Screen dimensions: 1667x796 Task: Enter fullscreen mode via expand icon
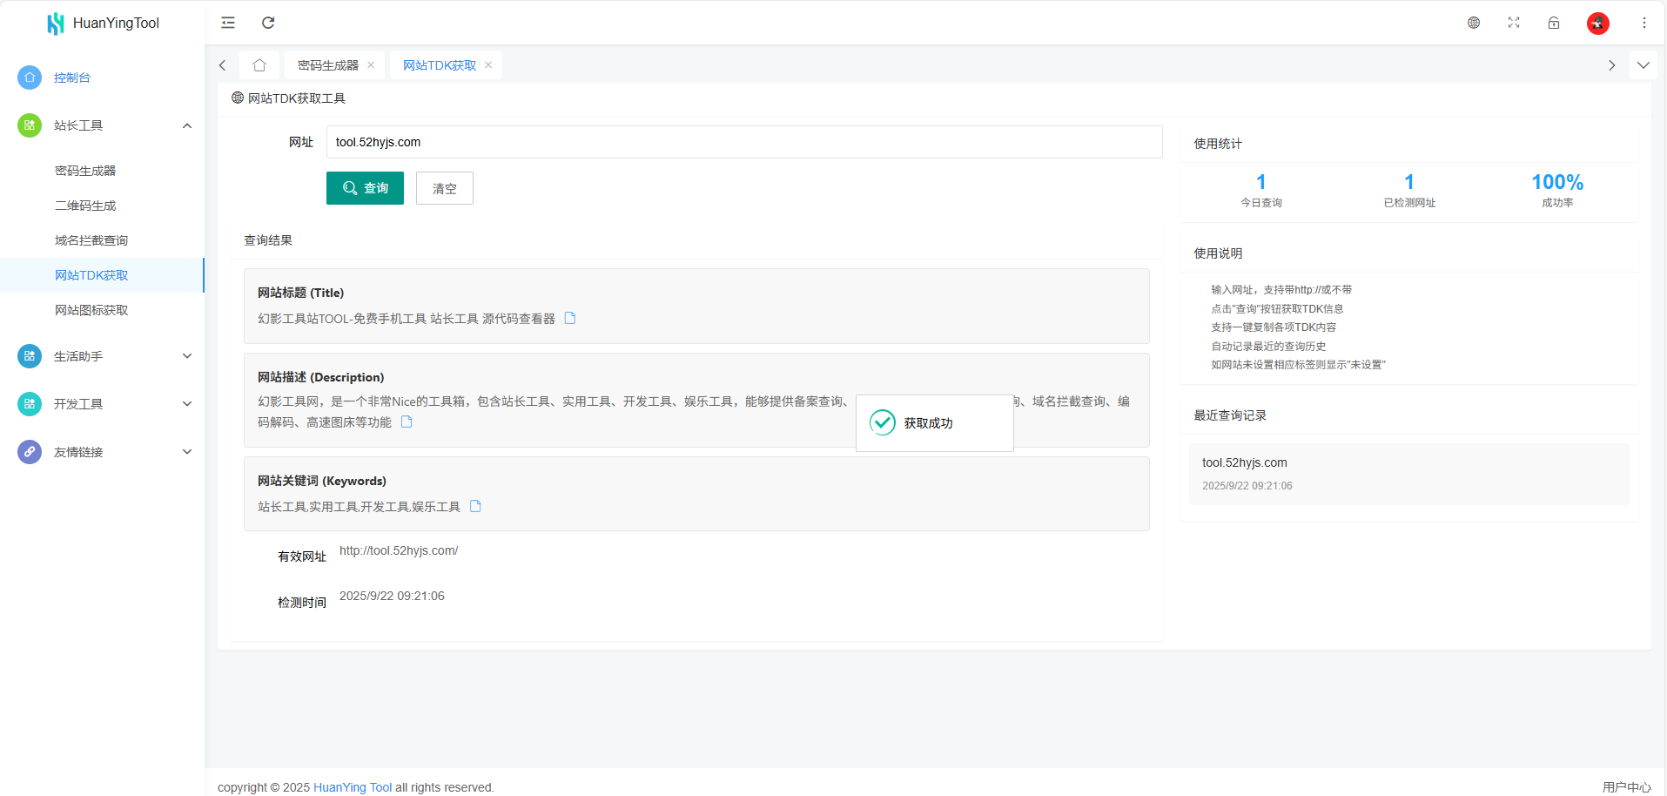pyautogui.click(x=1514, y=23)
